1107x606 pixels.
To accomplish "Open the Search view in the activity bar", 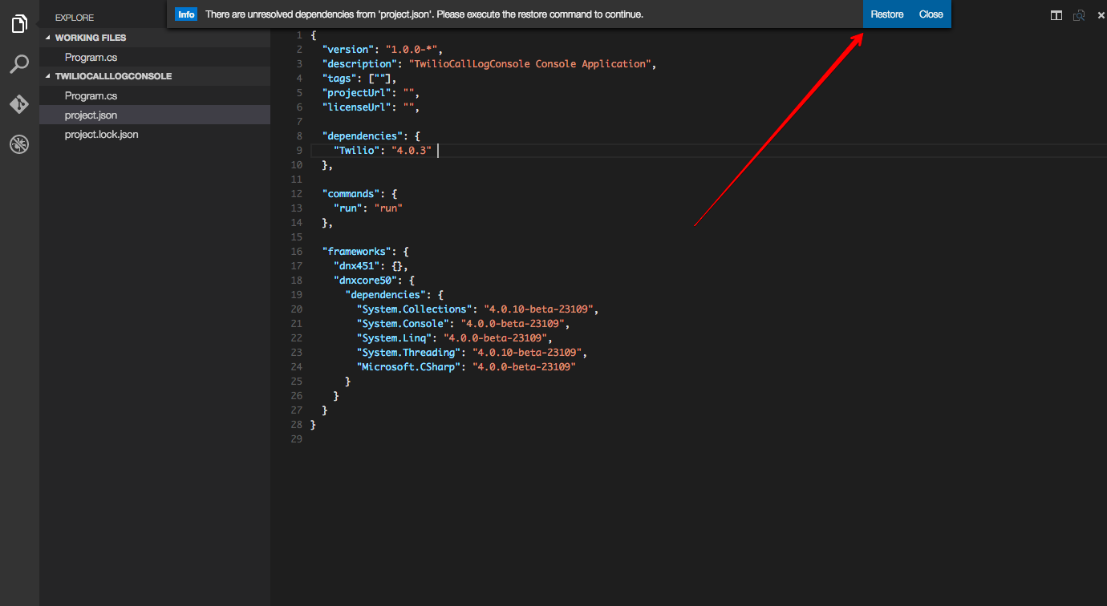I will click(19, 64).
